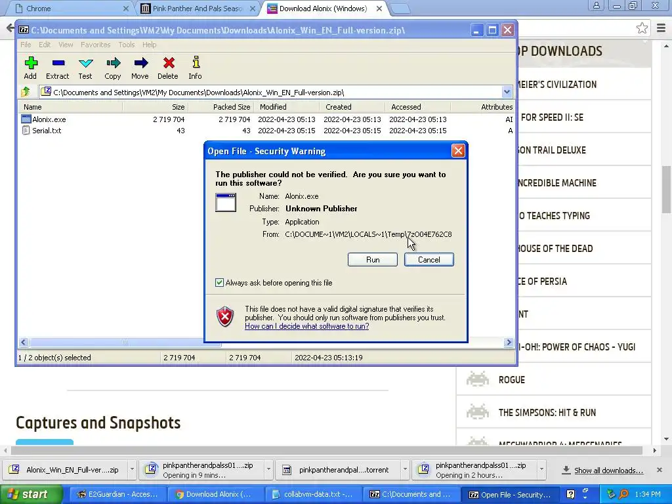Click the Run button
The image size is (672, 504).
(373, 260)
